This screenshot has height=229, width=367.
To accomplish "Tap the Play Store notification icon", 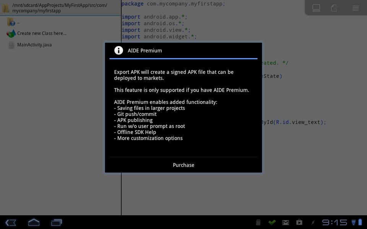I will tap(299, 222).
